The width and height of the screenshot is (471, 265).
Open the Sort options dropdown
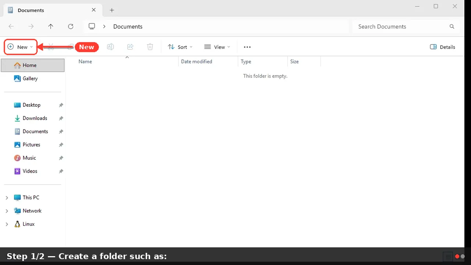point(180,47)
